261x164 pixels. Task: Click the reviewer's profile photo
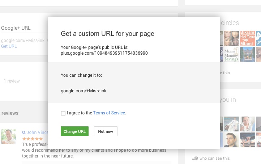[x=8, y=136]
